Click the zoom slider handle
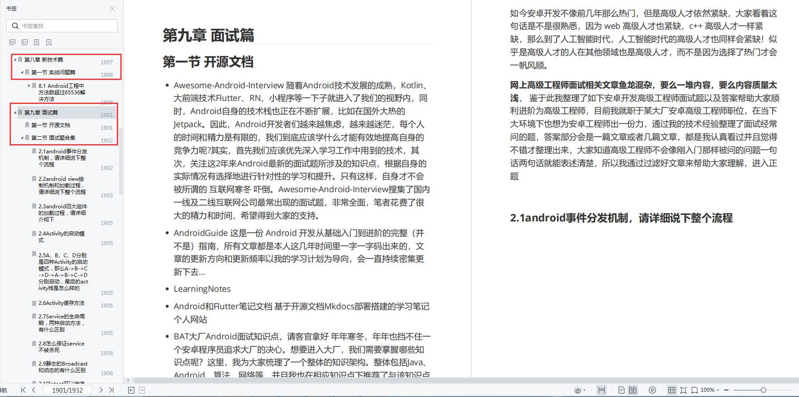Viewport: 799px width, 397px height. tap(764, 390)
